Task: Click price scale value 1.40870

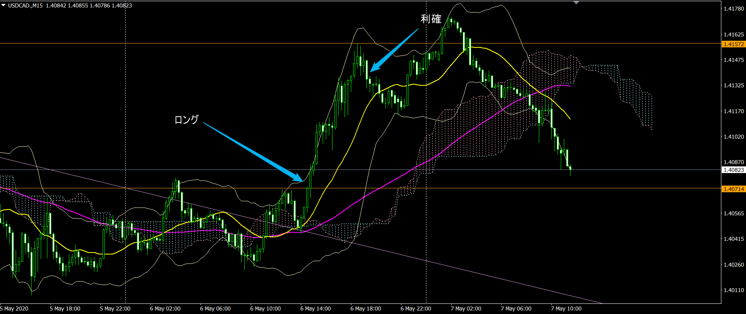Action: (734, 162)
